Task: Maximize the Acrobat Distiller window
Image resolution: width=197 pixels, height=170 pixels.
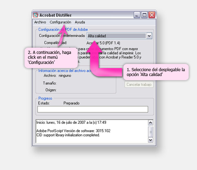Action: [144, 15]
